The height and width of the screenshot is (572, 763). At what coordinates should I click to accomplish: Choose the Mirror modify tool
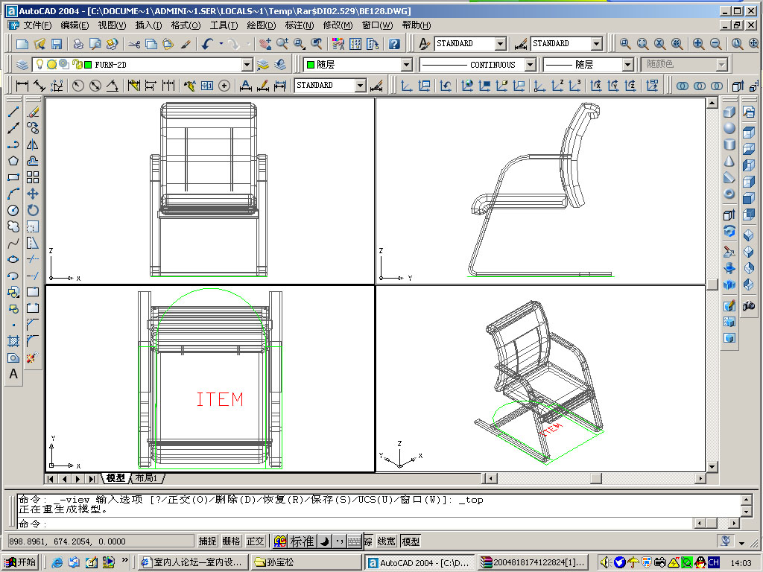tap(33, 144)
